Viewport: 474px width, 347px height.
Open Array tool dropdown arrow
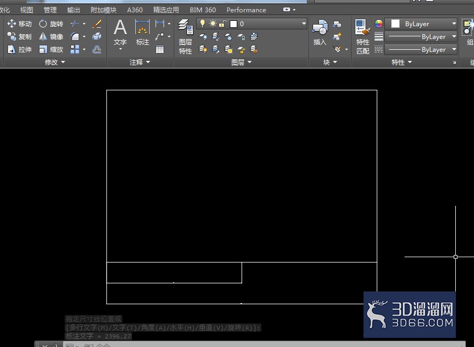point(84,49)
